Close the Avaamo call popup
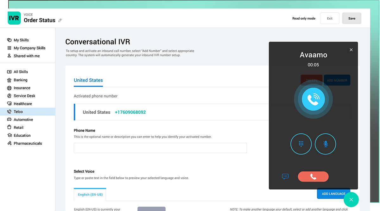The height and width of the screenshot is (211, 380). point(351,50)
